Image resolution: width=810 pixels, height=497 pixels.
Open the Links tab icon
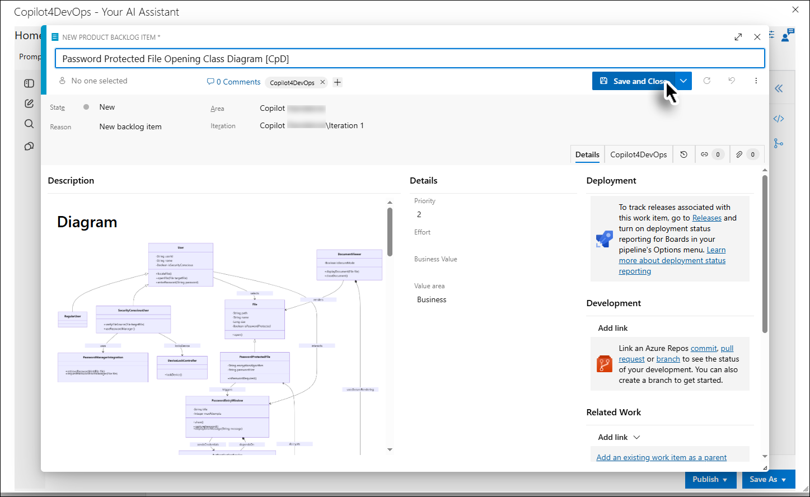click(x=712, y=154)
